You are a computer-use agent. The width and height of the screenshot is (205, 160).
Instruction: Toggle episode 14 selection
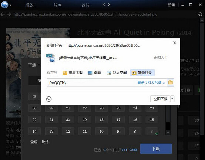coord(34,131)
